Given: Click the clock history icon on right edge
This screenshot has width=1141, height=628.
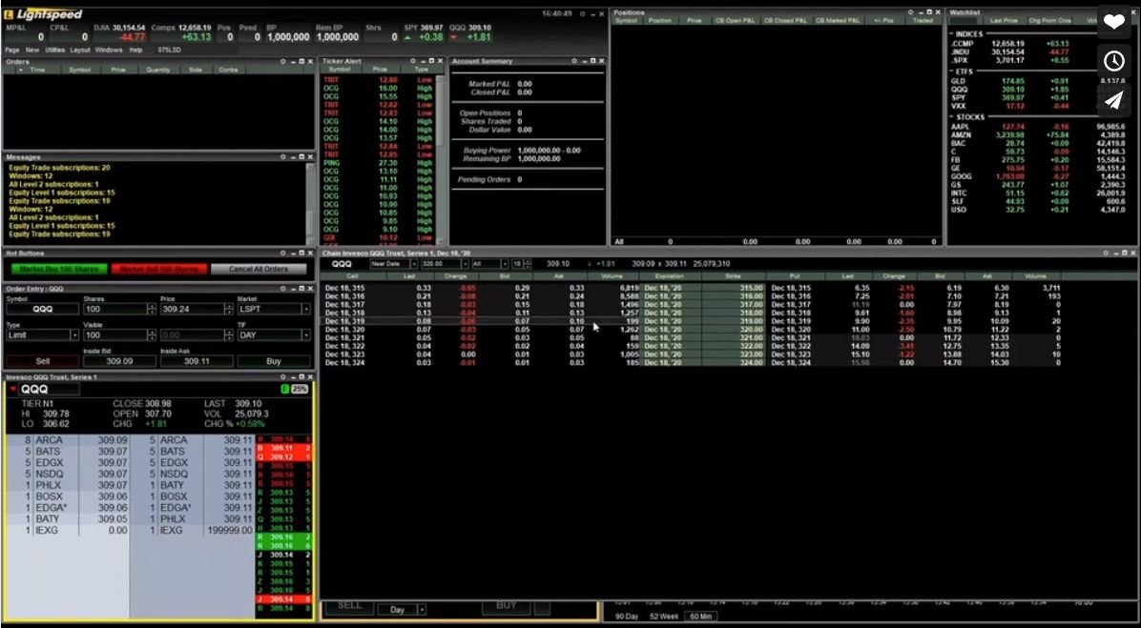Looking at the screenshot, I should (x=1114, y=61).
